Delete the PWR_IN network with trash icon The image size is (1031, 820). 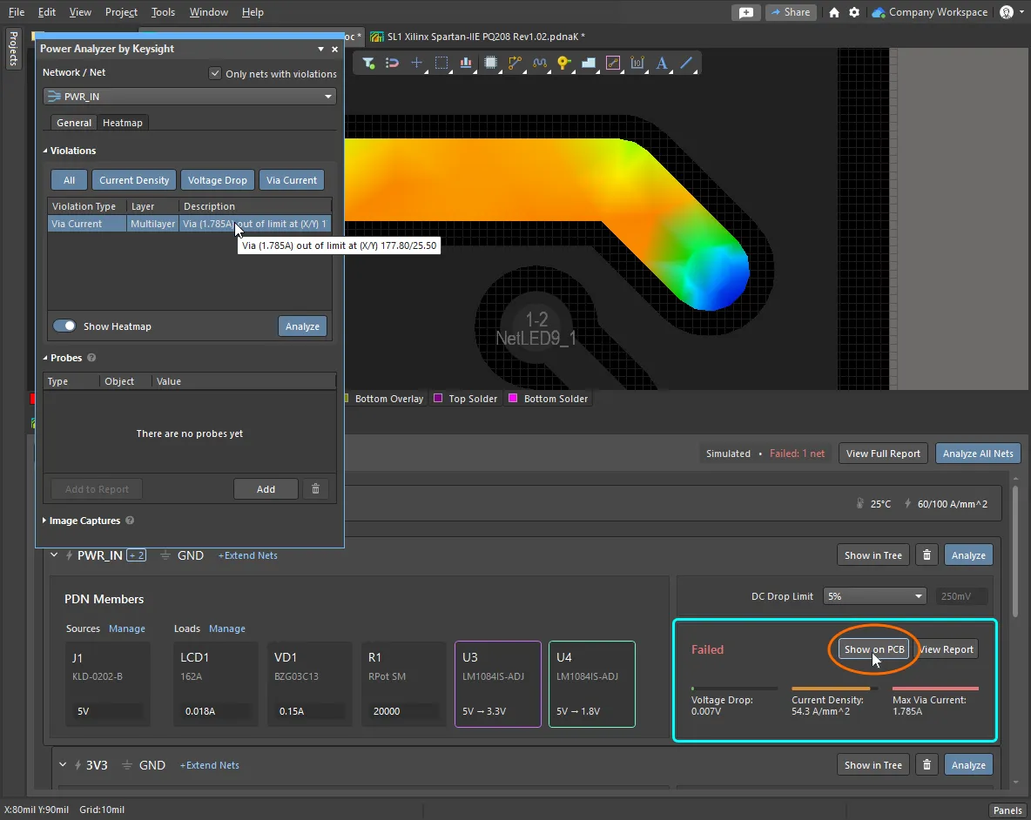[x=927, y=555]
